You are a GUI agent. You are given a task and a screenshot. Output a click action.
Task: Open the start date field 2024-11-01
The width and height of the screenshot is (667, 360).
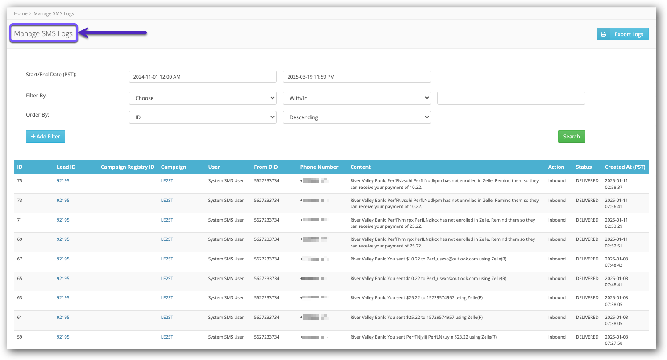203,77
